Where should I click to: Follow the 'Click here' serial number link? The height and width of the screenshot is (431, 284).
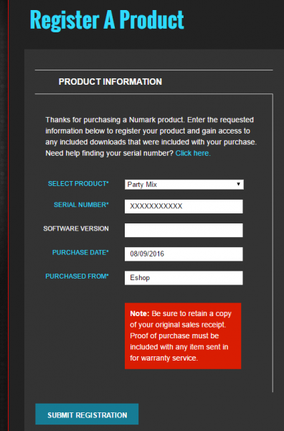click(193, 153)
